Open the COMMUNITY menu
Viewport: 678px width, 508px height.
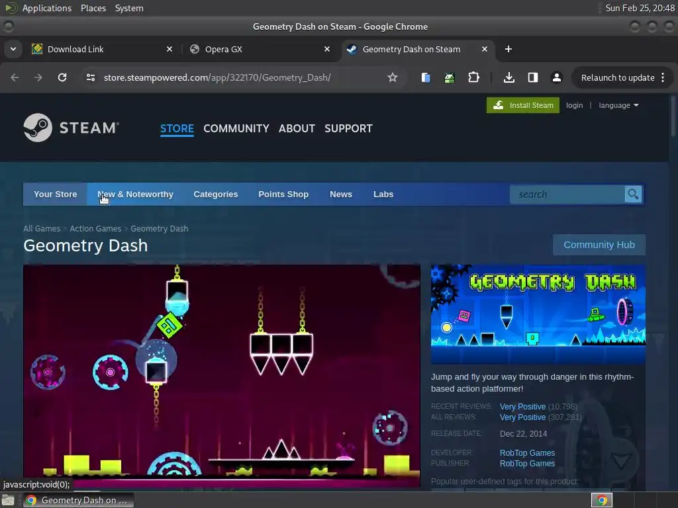point(236,128)
